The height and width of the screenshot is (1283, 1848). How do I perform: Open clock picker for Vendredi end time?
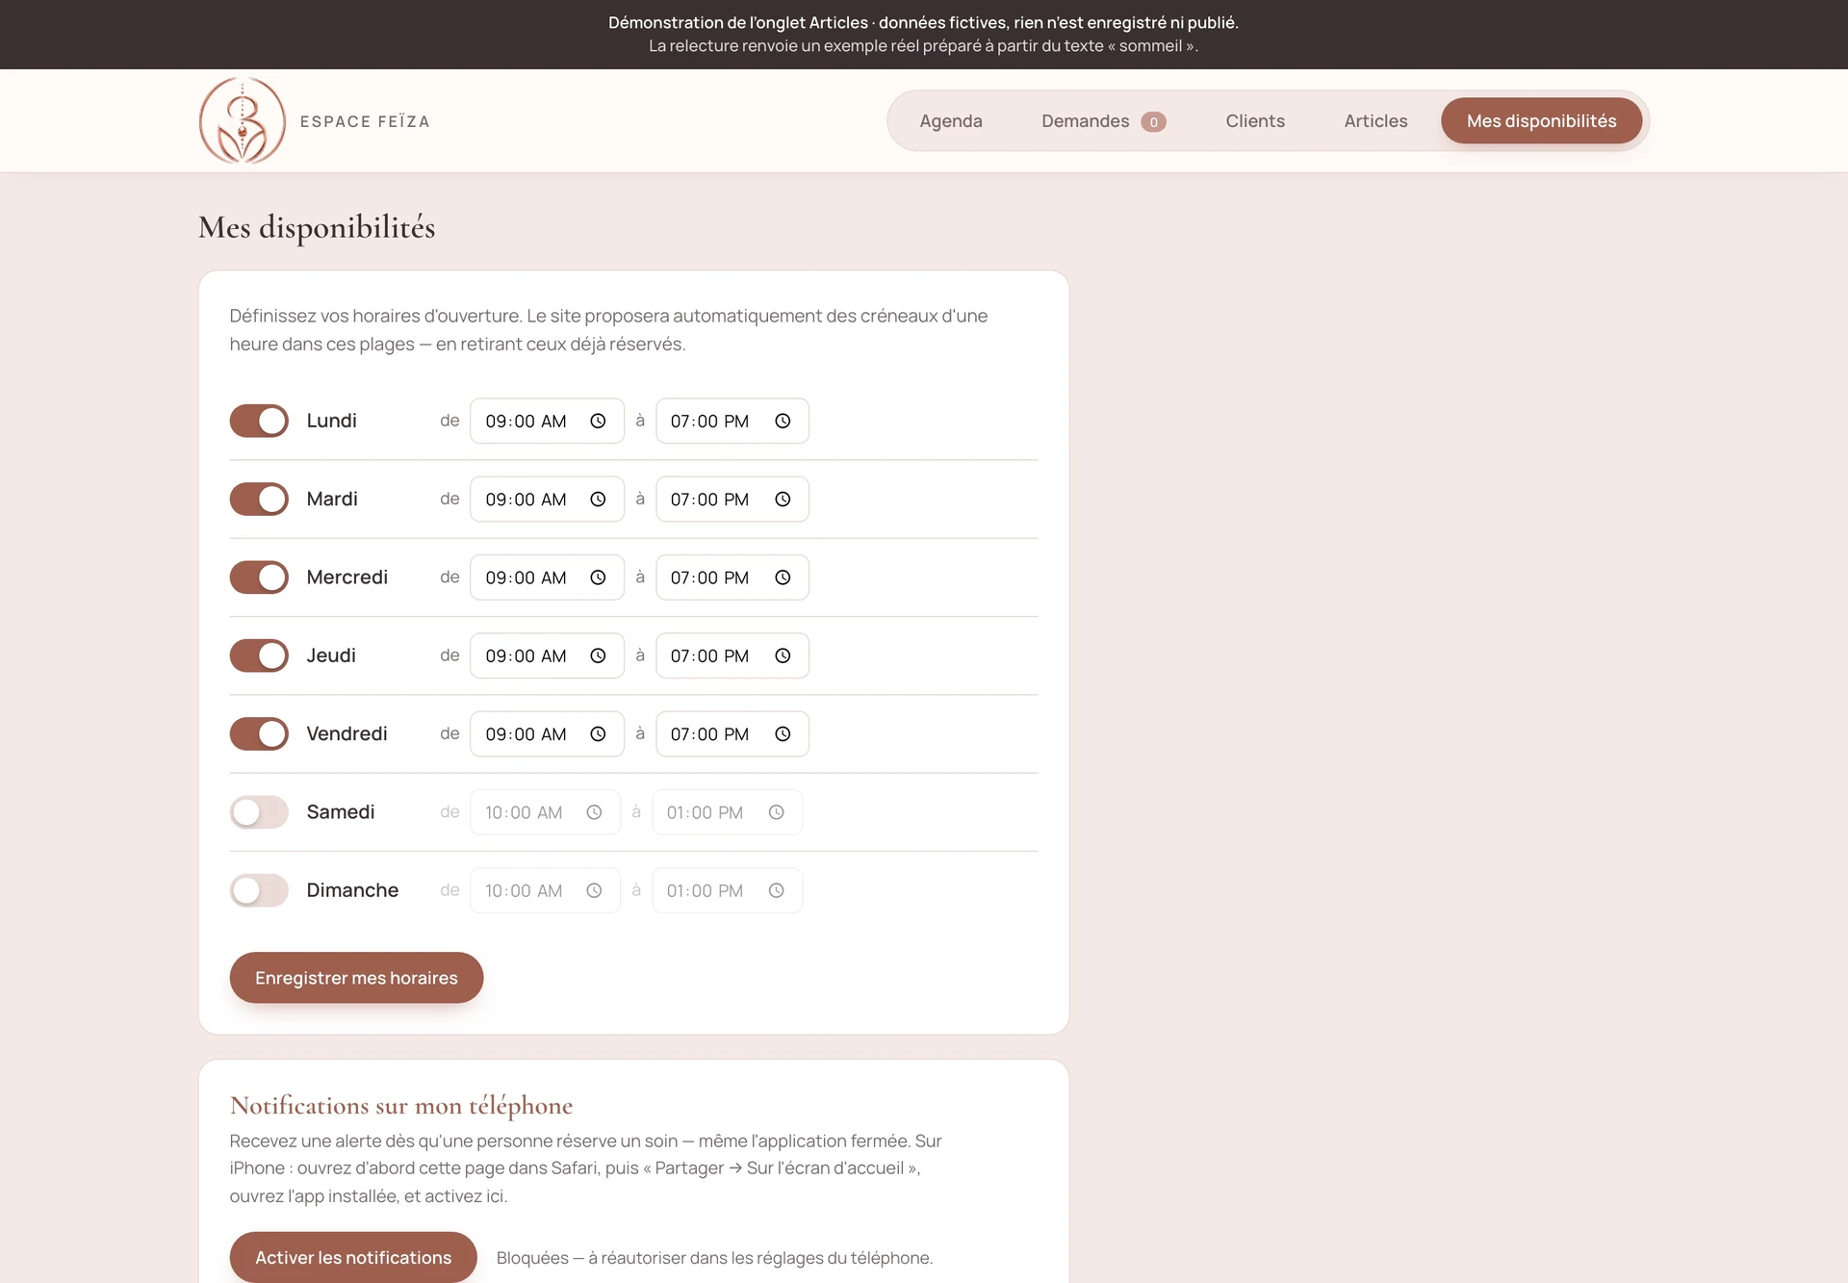(x=783, y=734)
